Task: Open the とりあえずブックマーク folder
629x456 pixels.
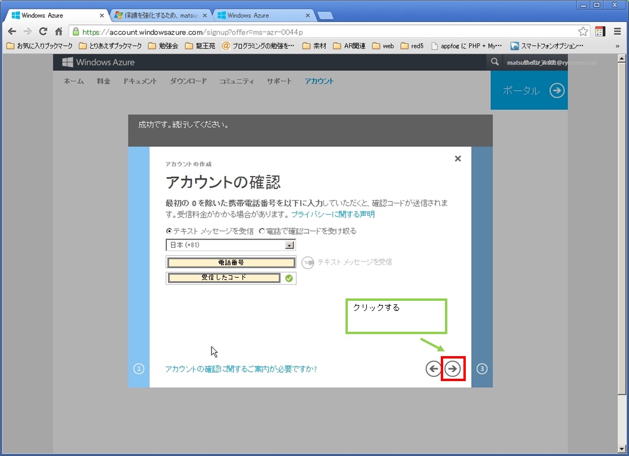Action: (x=110, y=46)
